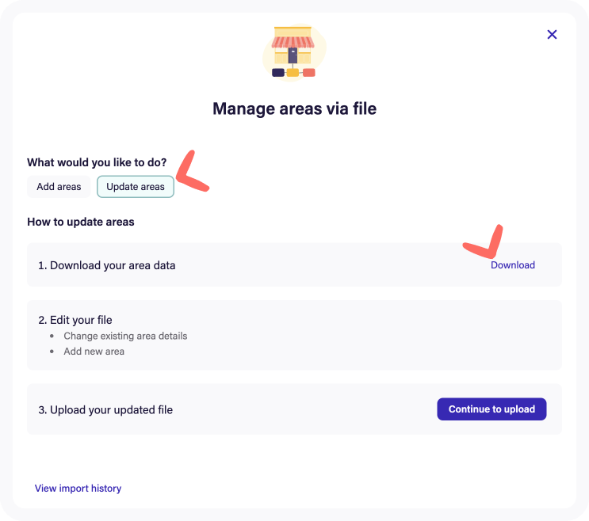Click '3. Upload your updated file' text
The width and height of the screenshot is (589, 521).
105,409
